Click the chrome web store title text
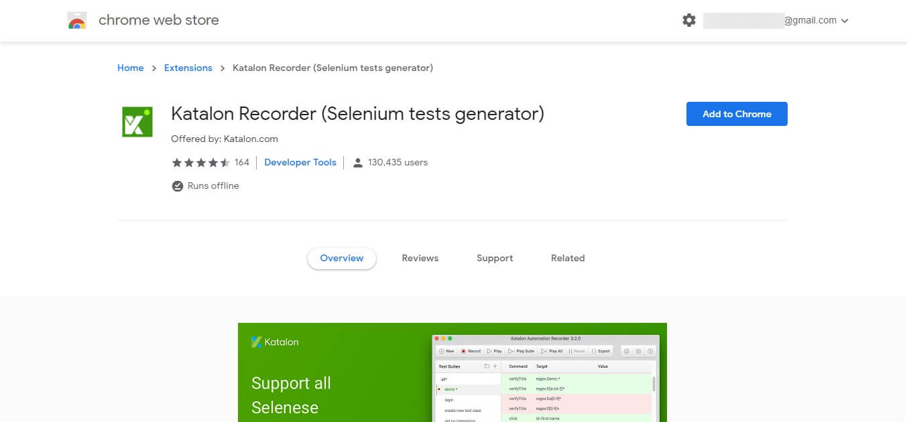 (159, 20)
